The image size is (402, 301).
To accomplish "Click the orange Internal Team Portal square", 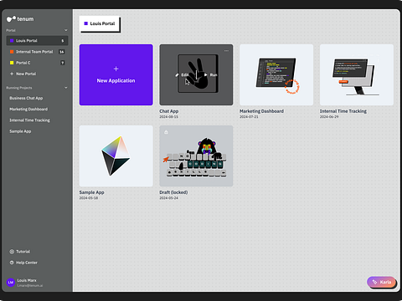I will point(12,52).
